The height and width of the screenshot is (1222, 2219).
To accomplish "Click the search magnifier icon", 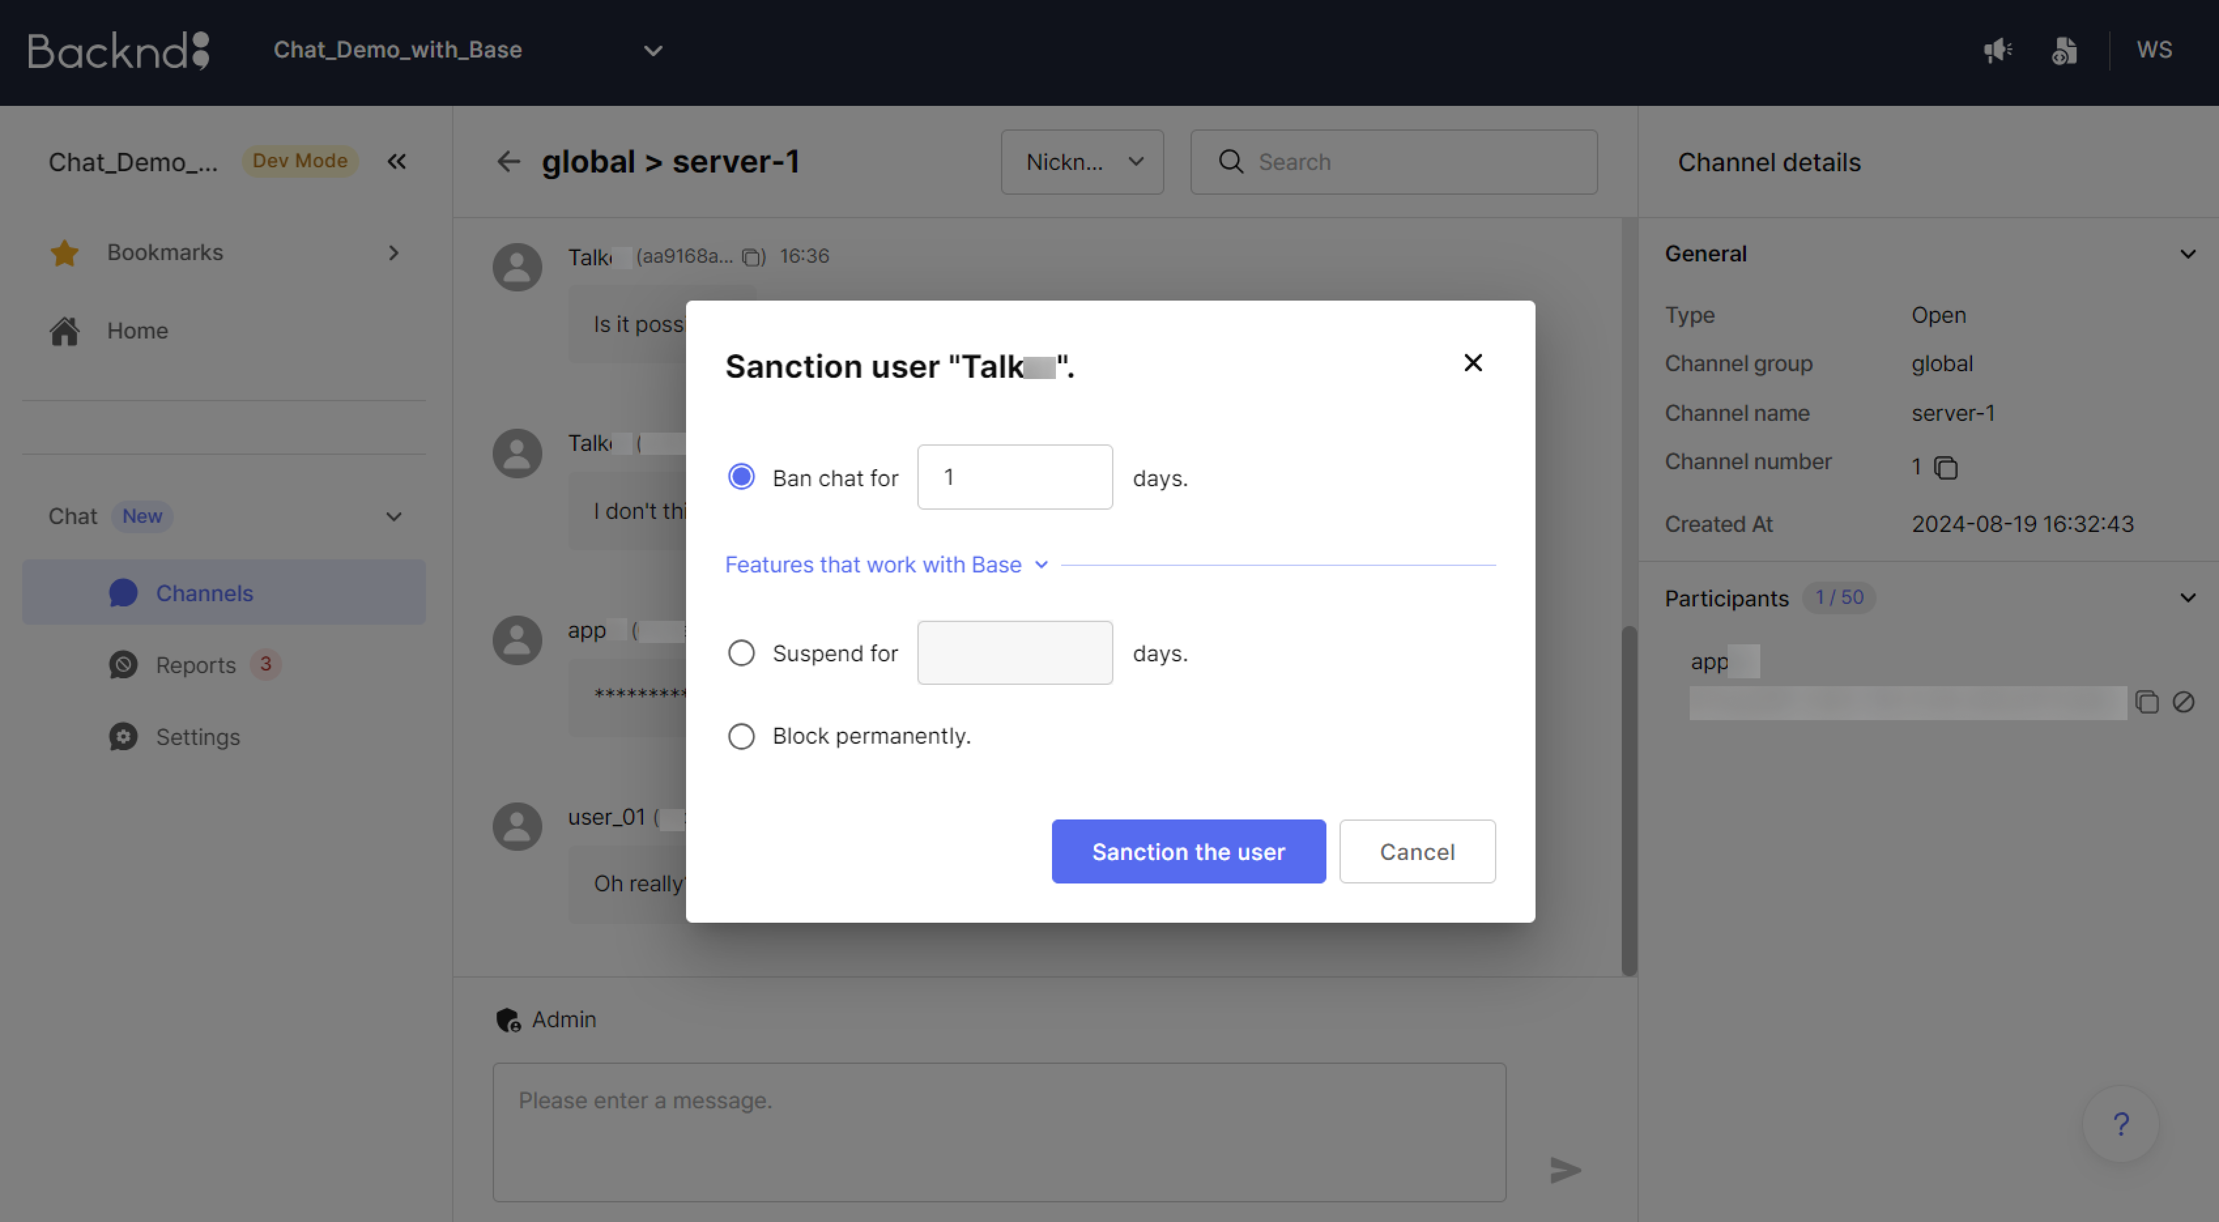I will pos(1231,161).
